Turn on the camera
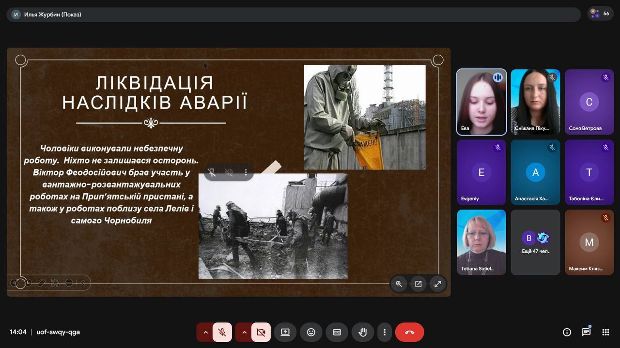This screenshot has height=348, width=620. pos(261,332)
